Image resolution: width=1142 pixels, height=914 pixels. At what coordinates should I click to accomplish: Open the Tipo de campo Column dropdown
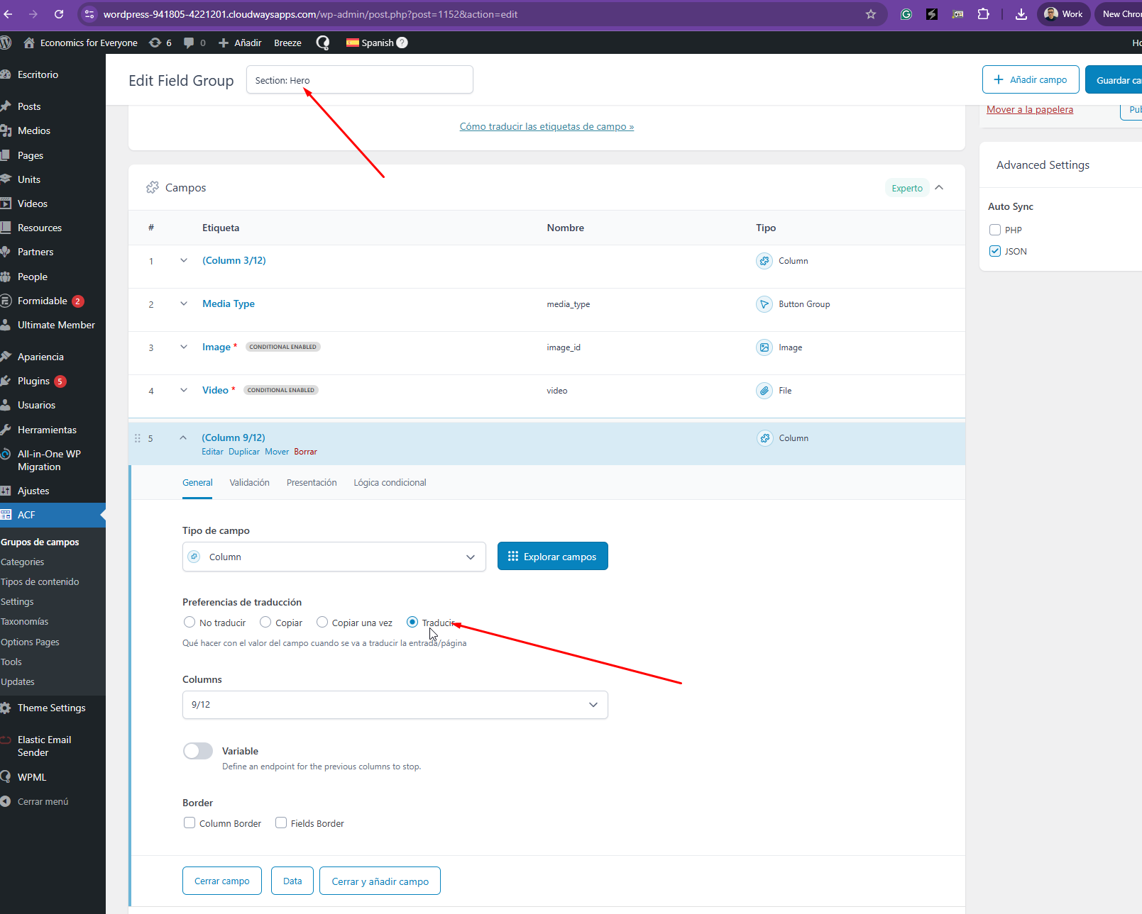tap(334, 557)
